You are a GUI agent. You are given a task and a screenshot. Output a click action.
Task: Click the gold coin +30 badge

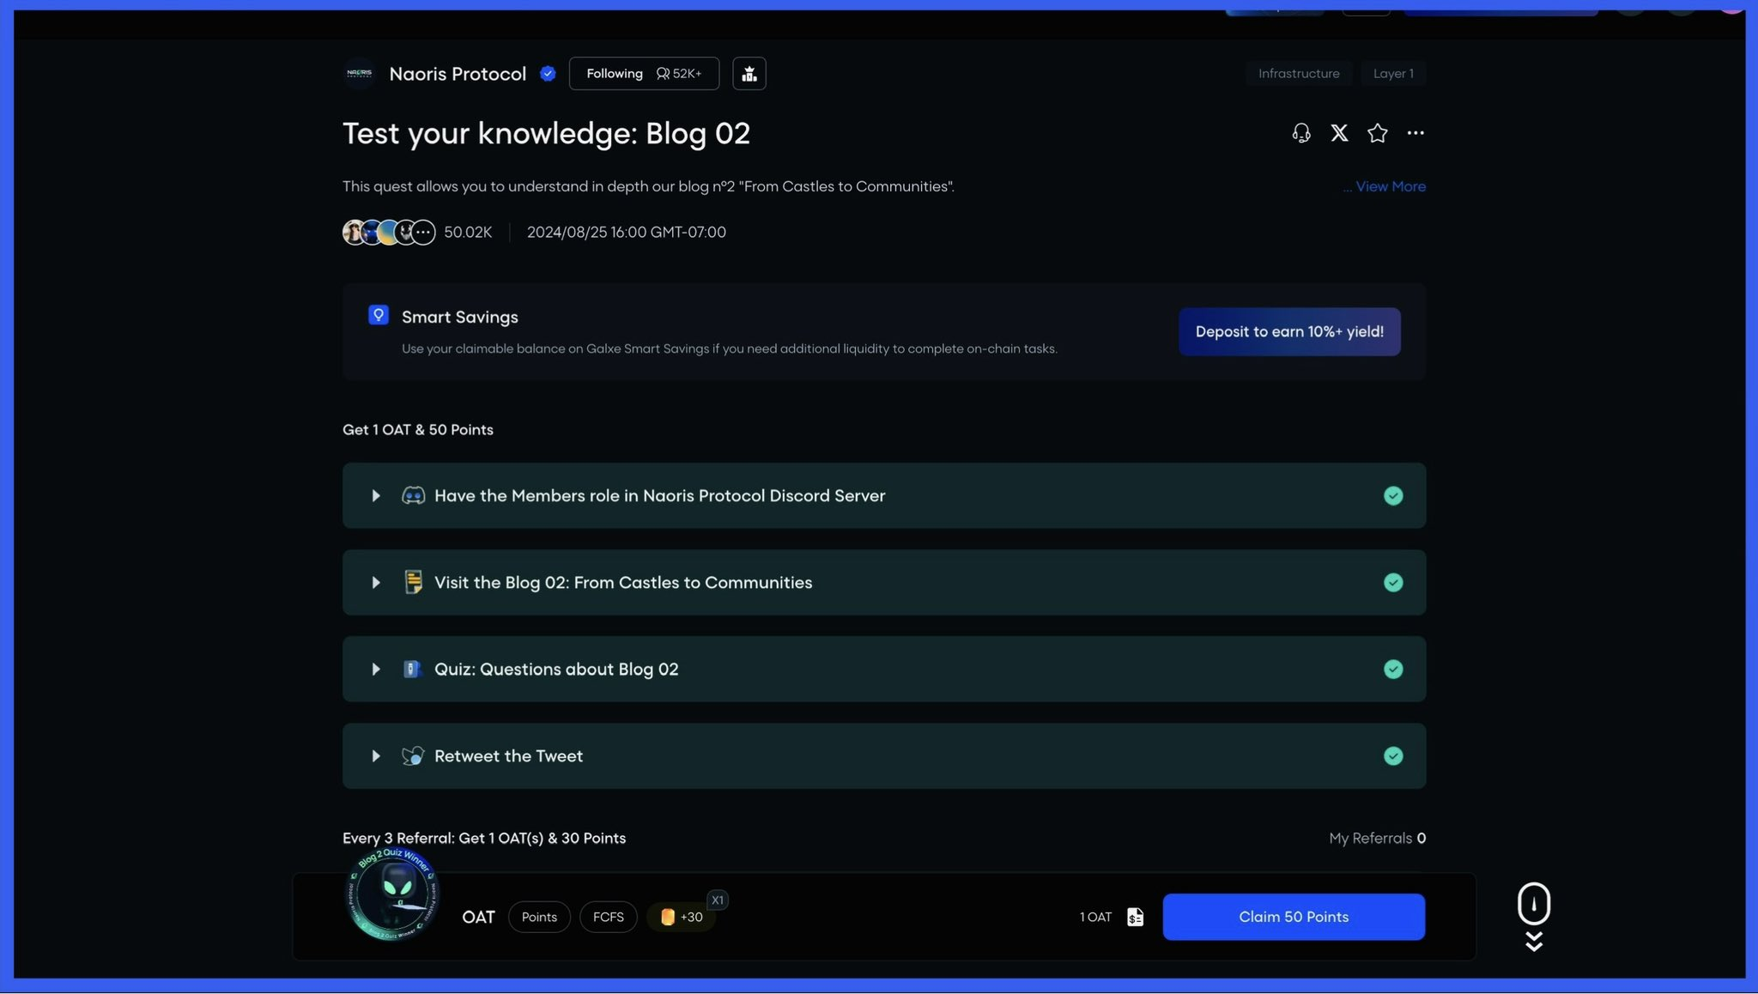coord(682,917)
